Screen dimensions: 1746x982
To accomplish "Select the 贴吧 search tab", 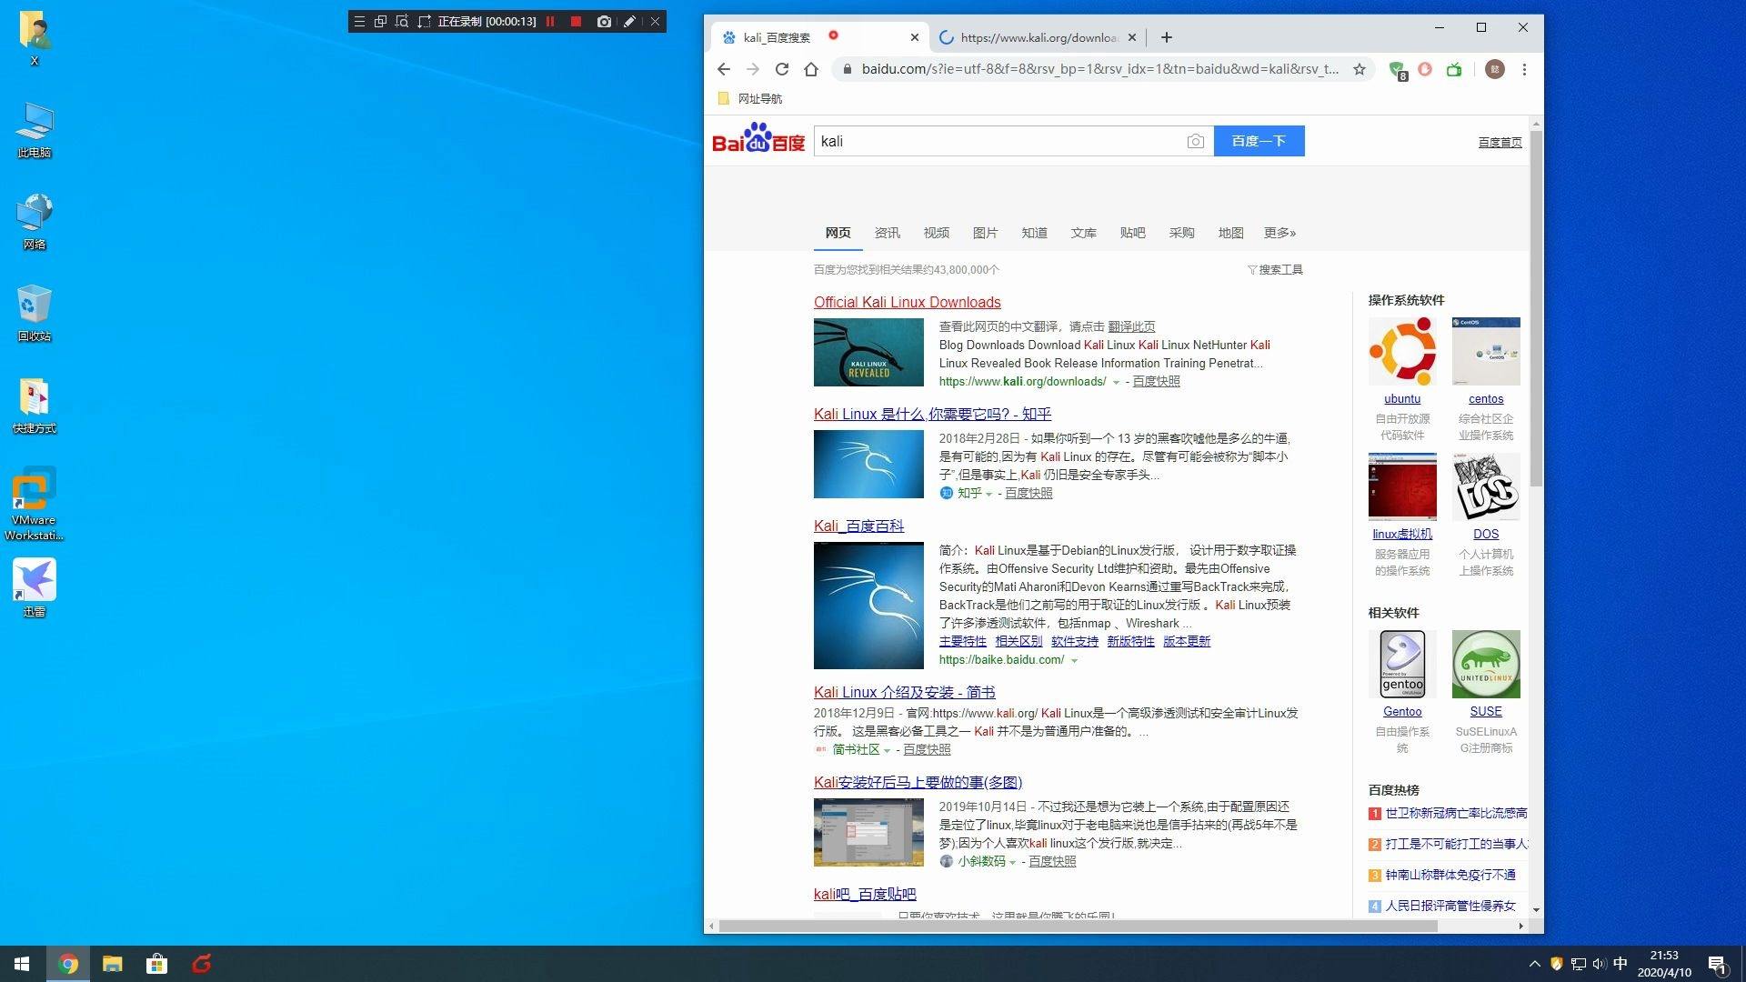I will click(x=1132, y=233).
